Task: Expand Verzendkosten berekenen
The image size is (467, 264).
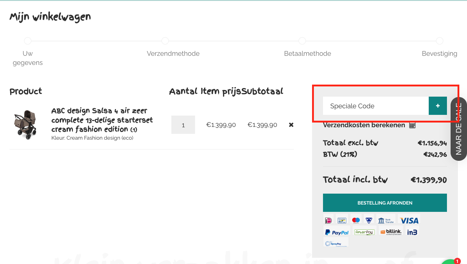Action: tap(364, 125)
